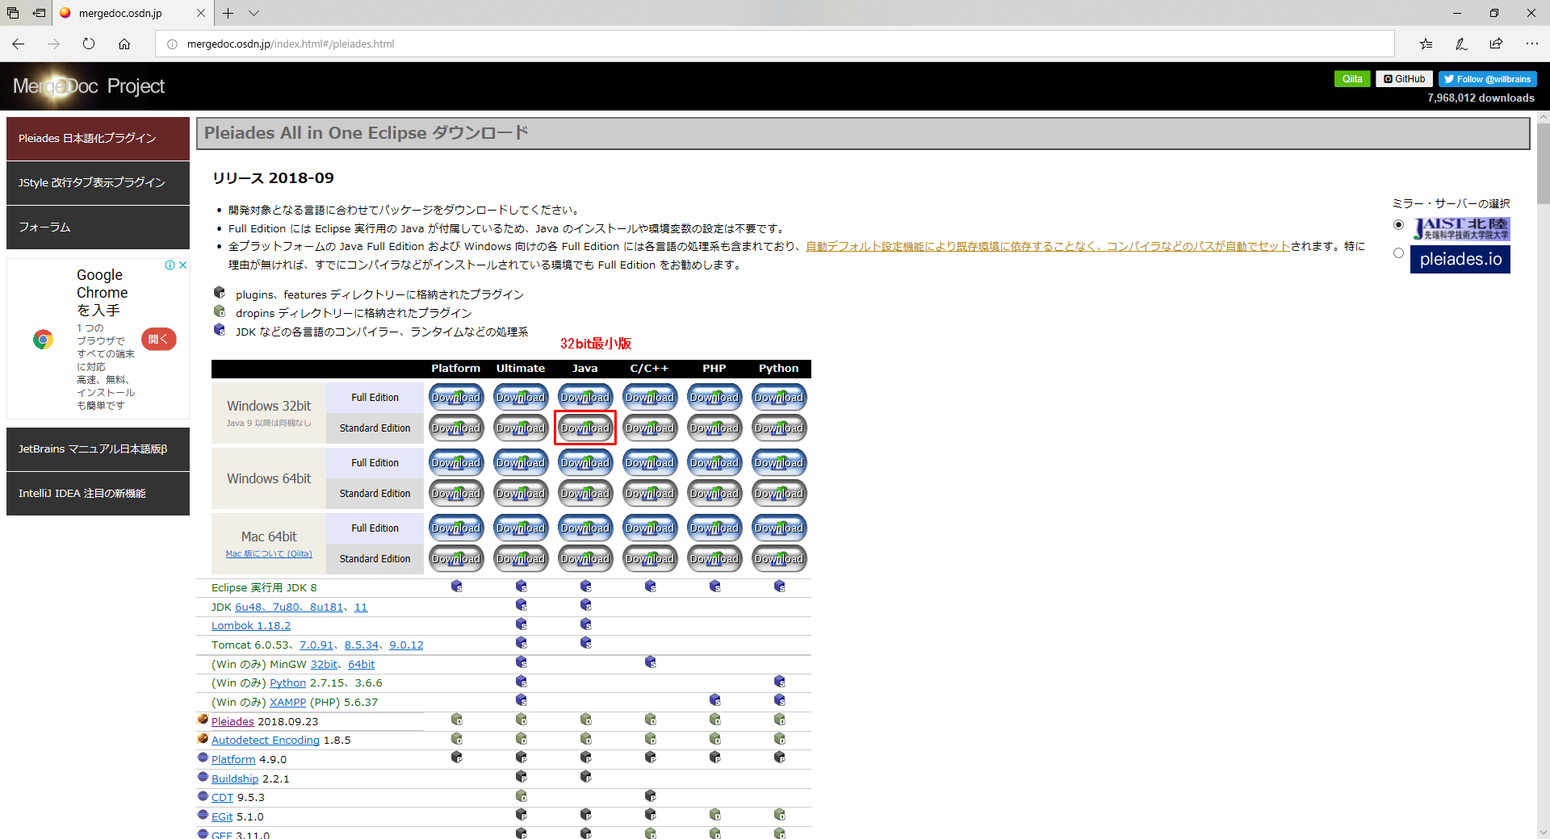Download Mac 64bit Standard Edition Java

tap(585, 559)
